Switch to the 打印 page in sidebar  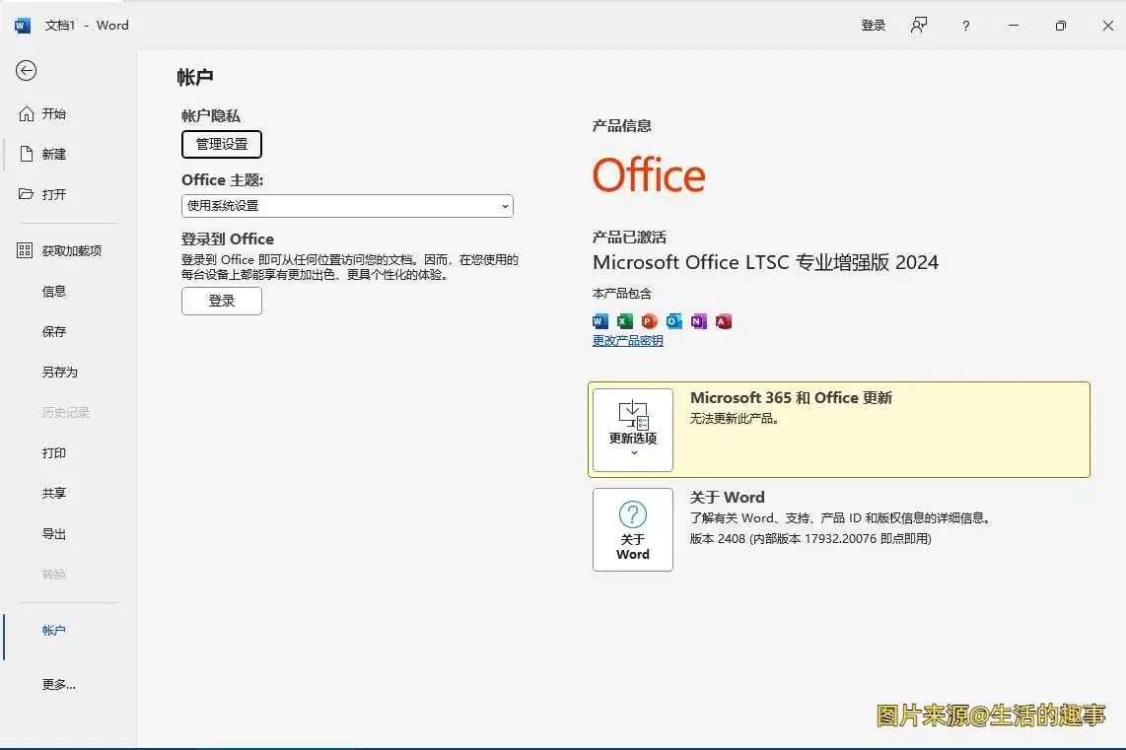(53, 452)
